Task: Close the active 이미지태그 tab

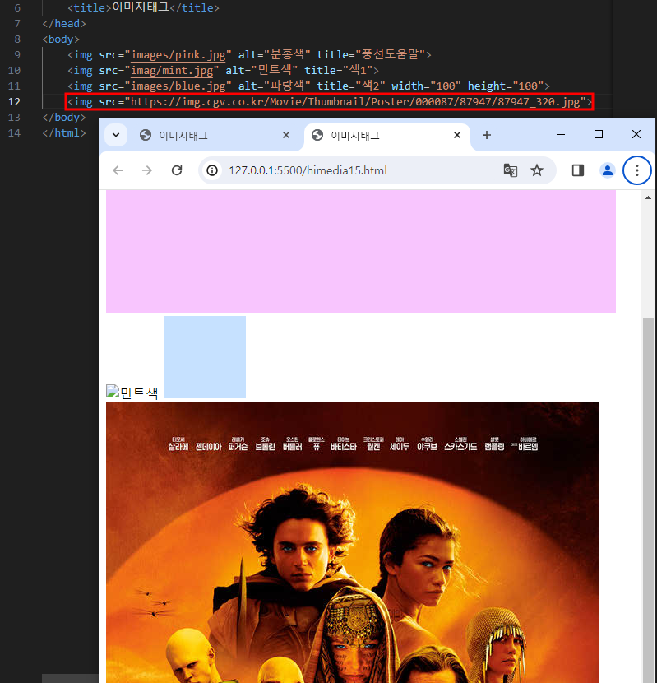Action: coord(457,135)
